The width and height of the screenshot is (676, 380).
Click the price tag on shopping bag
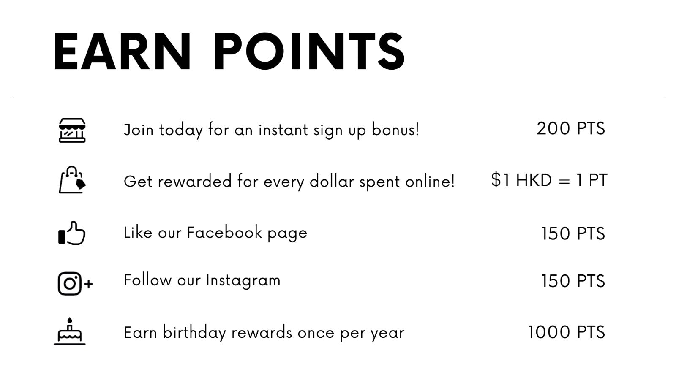click(x=80, y=184)
